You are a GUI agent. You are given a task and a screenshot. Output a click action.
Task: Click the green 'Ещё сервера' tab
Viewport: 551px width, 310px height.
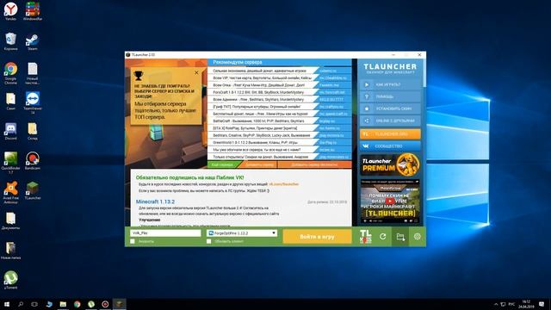(x=223, y=164)
